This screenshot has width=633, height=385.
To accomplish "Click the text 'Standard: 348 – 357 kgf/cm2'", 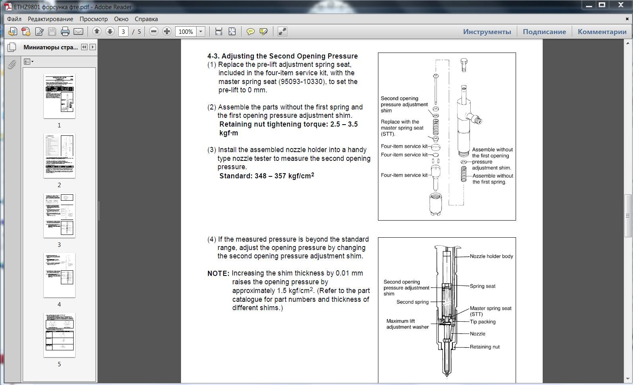I will (267, 176).
